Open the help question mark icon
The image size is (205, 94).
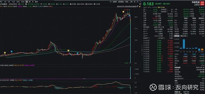coord(138,2)
